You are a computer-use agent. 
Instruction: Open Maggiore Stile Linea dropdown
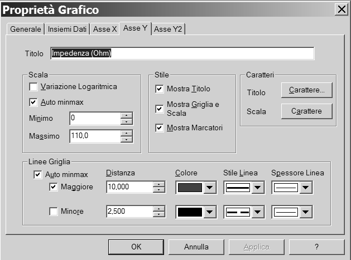pyautogui.click(x=258, y=188)
